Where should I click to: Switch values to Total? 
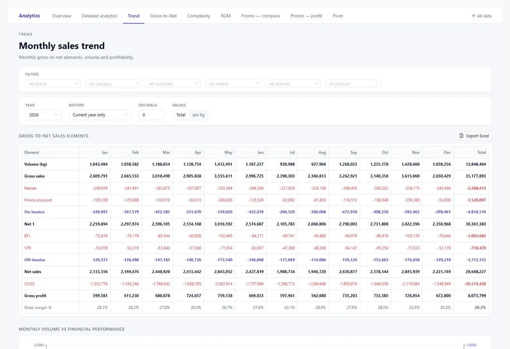181,115
